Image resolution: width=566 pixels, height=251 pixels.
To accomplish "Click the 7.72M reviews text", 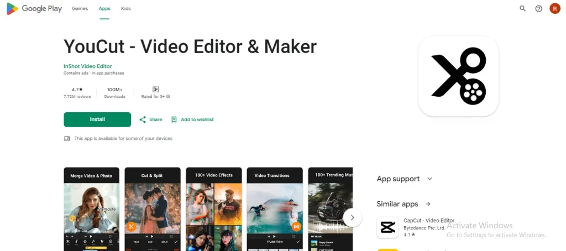I will coord(77,96).
